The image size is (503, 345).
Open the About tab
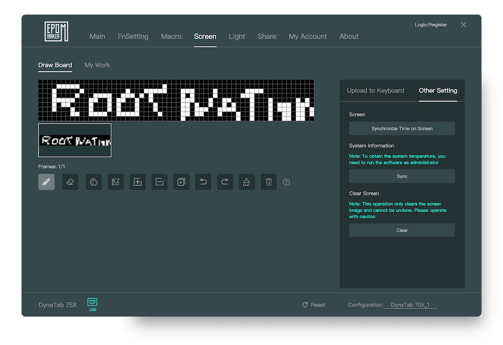(x=349, y=37)
